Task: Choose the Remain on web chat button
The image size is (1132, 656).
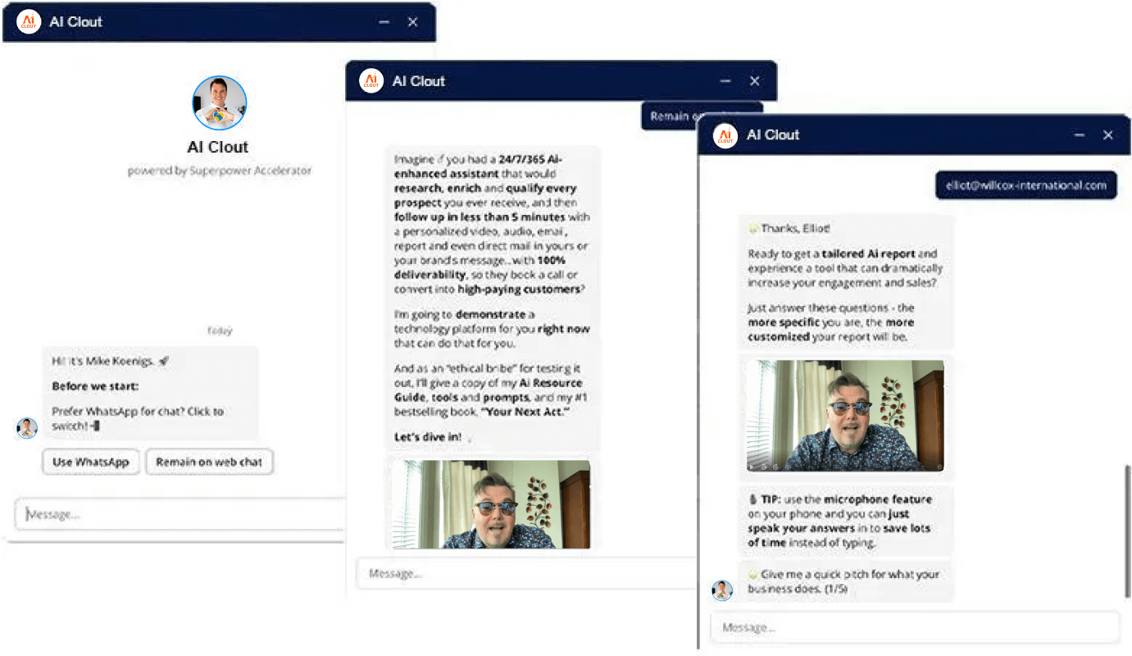Action: pyautogui.click(x=209, y=462)
